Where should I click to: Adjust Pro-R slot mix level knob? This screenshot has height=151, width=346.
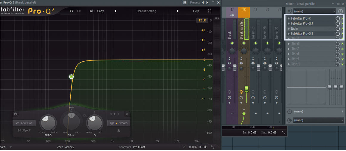pyautogui.click(x=338, y=18)
